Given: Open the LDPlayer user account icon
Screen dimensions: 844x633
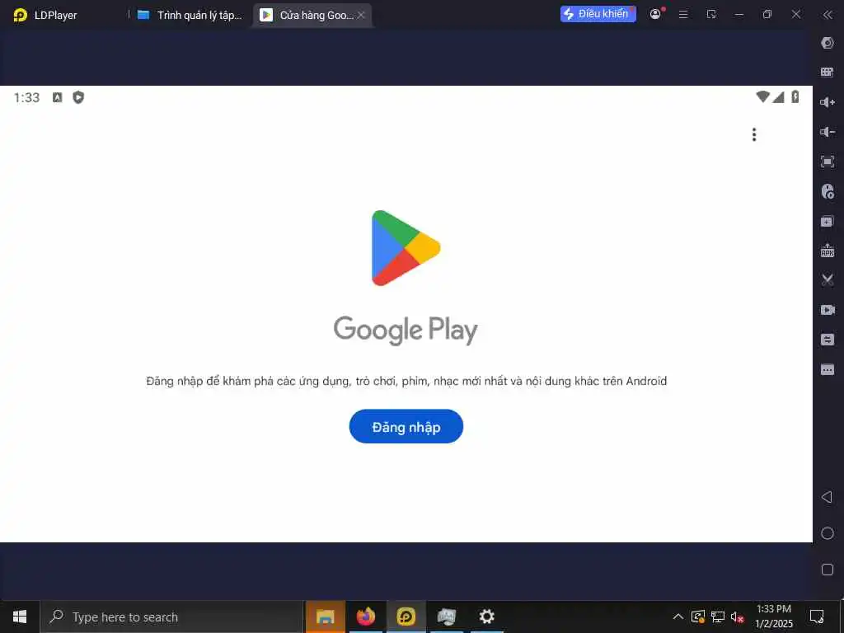Looking at the screenshot, I should click(655, 15).
